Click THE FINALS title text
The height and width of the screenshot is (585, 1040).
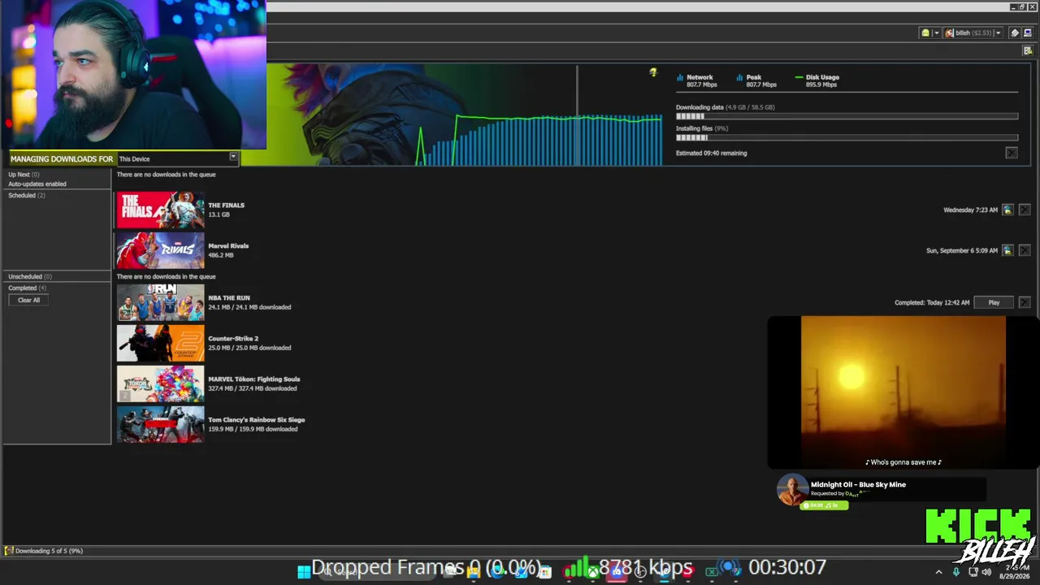(x=226, y=206)
